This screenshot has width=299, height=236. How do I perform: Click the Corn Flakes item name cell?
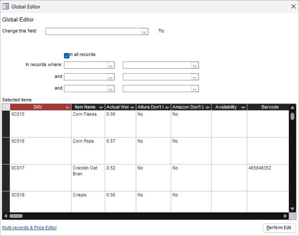[x=88, y=124]
